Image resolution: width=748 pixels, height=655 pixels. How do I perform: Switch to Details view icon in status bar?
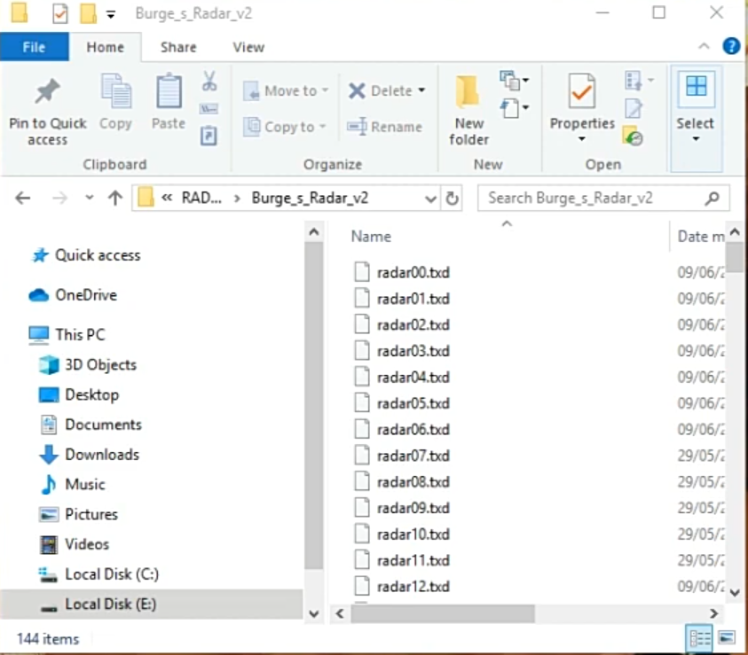[x=699, y=638]
